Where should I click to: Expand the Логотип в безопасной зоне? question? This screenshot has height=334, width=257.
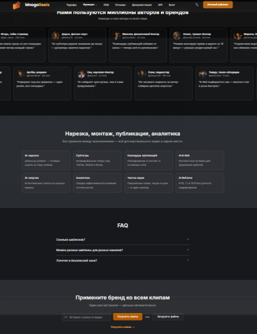tap(122, 260)
